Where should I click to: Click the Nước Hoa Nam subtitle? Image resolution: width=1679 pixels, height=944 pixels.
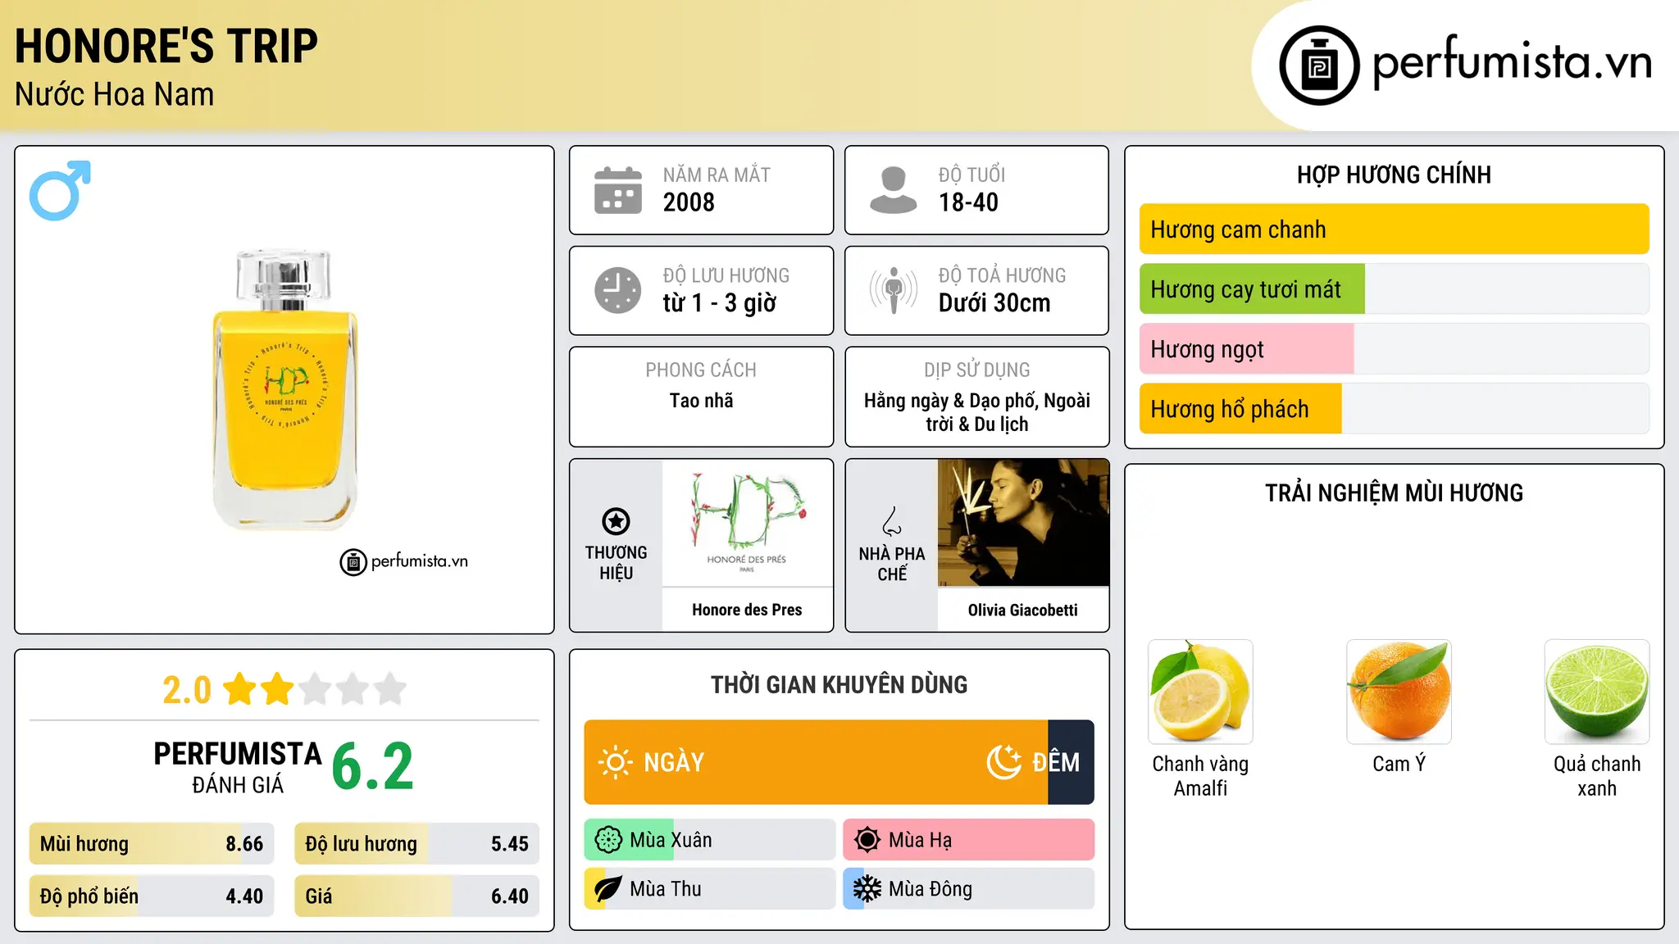pyautogui.click(x=115, y=95)
